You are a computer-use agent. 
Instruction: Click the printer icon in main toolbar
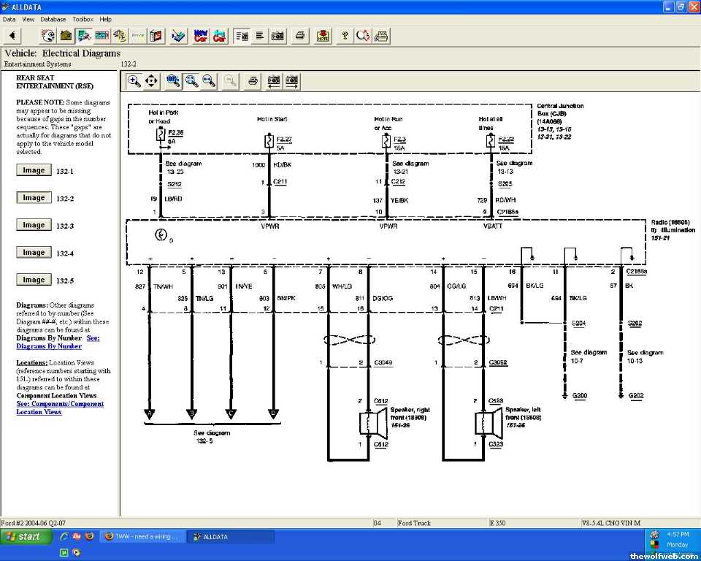tap(299, 35)
